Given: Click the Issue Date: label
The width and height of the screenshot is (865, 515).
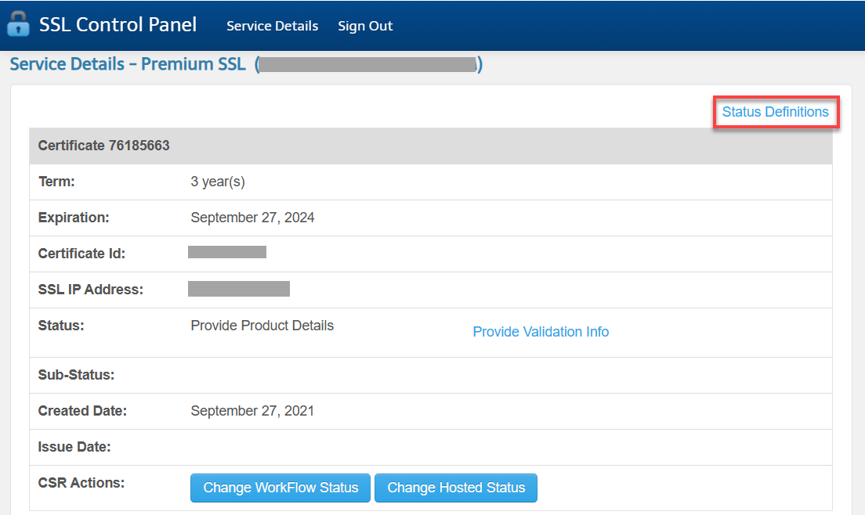Looking at the screenshot, I should tap(74, 447).
